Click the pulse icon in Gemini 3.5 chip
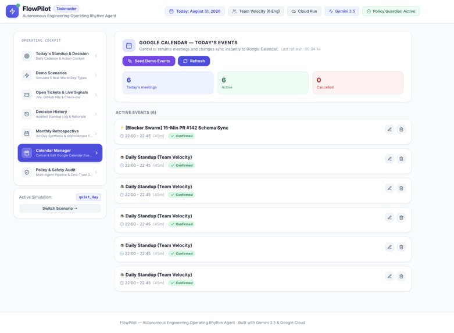Screen dimensions: 454x333 point(331,11)
